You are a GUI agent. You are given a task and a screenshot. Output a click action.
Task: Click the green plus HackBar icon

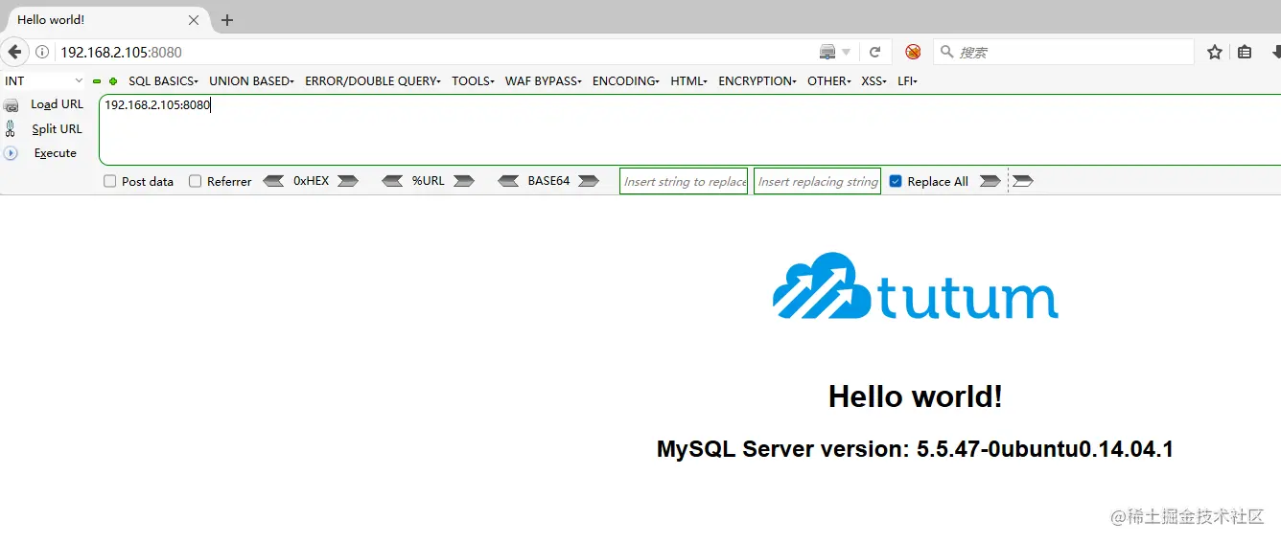click(113, 81)
